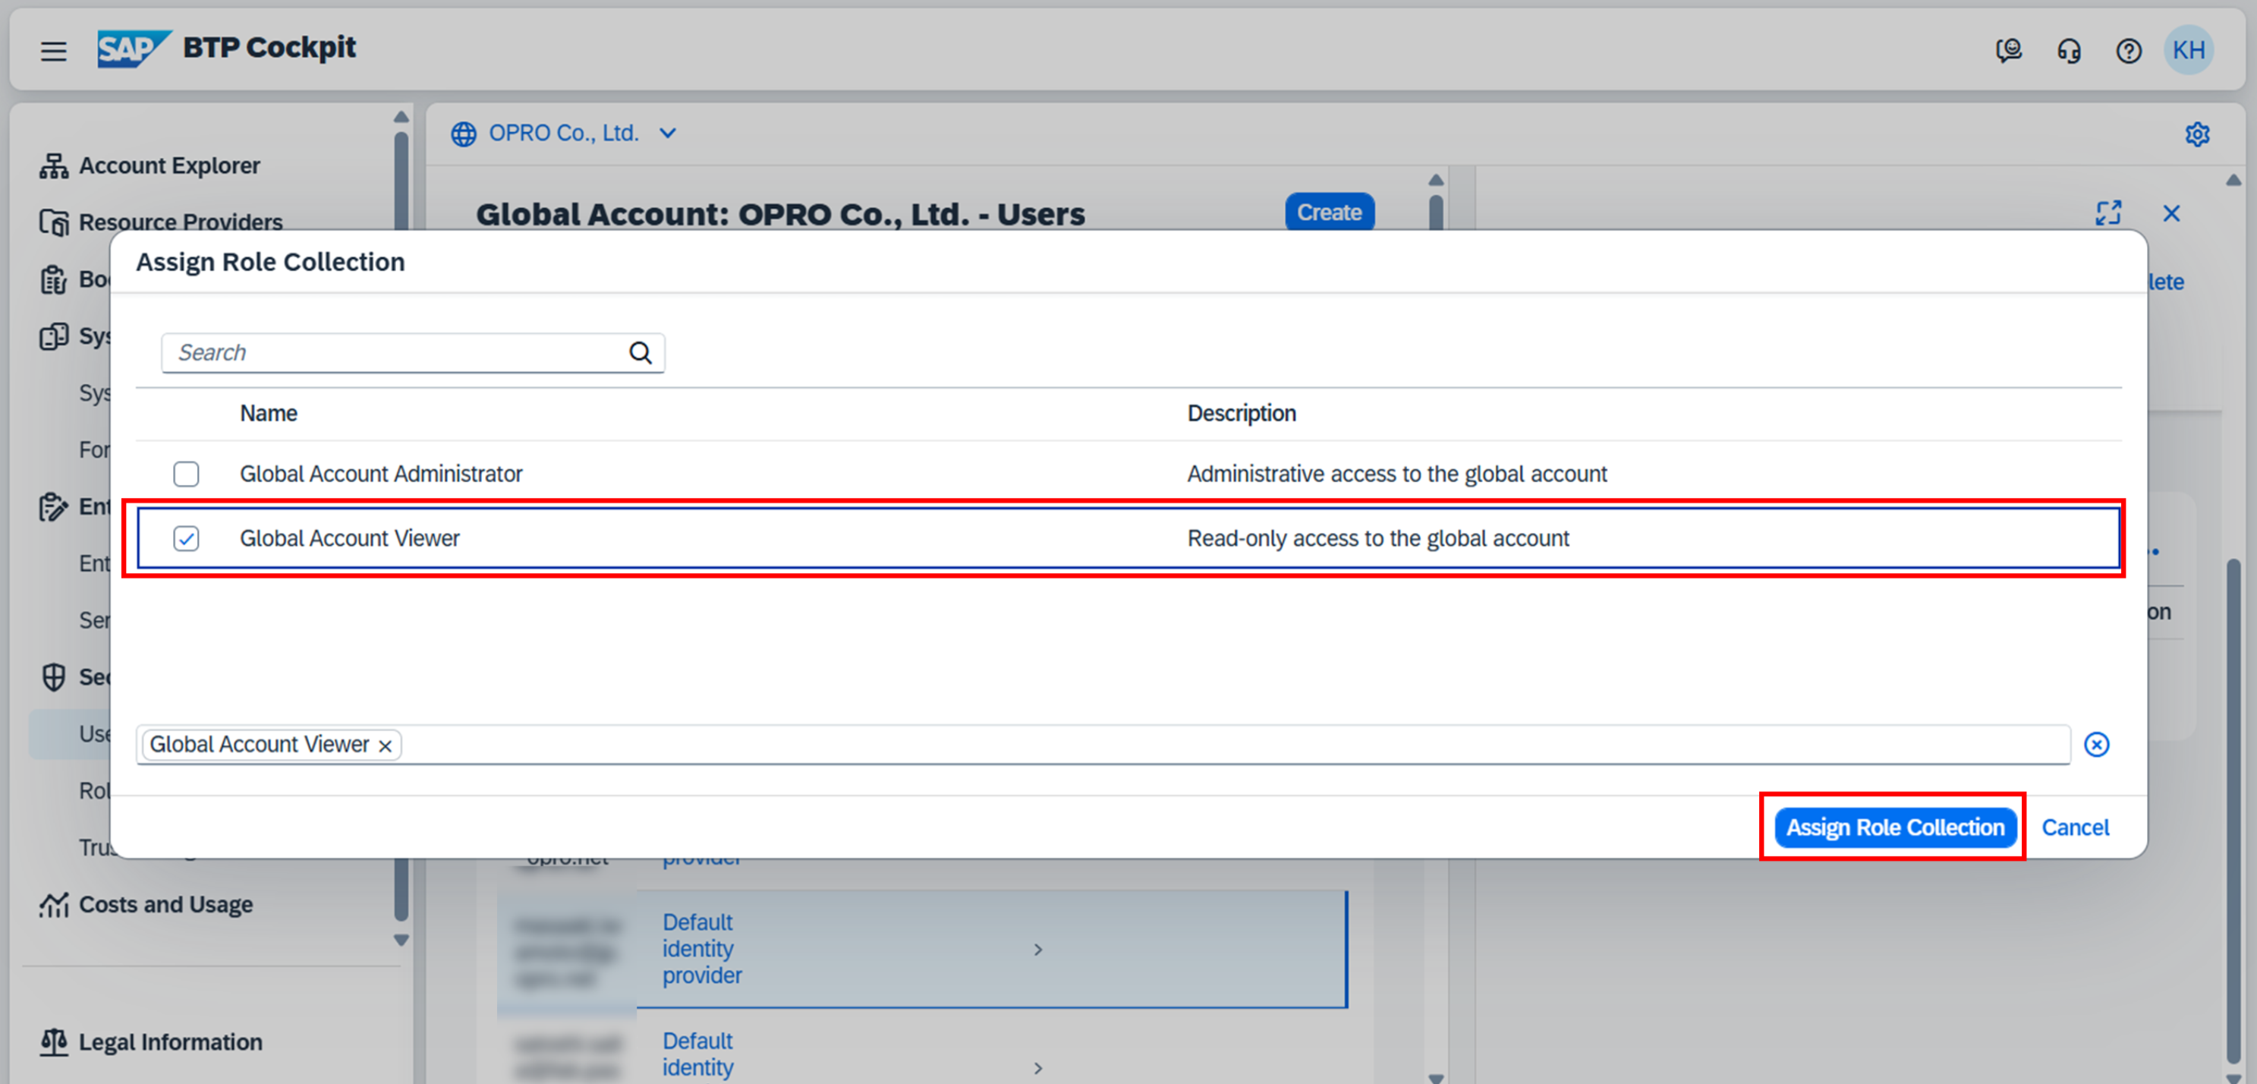Click the feedback chat icon in header
Viewport: 2257px width, 1084px height.
pyautogui.click(x=2008, y=51)
